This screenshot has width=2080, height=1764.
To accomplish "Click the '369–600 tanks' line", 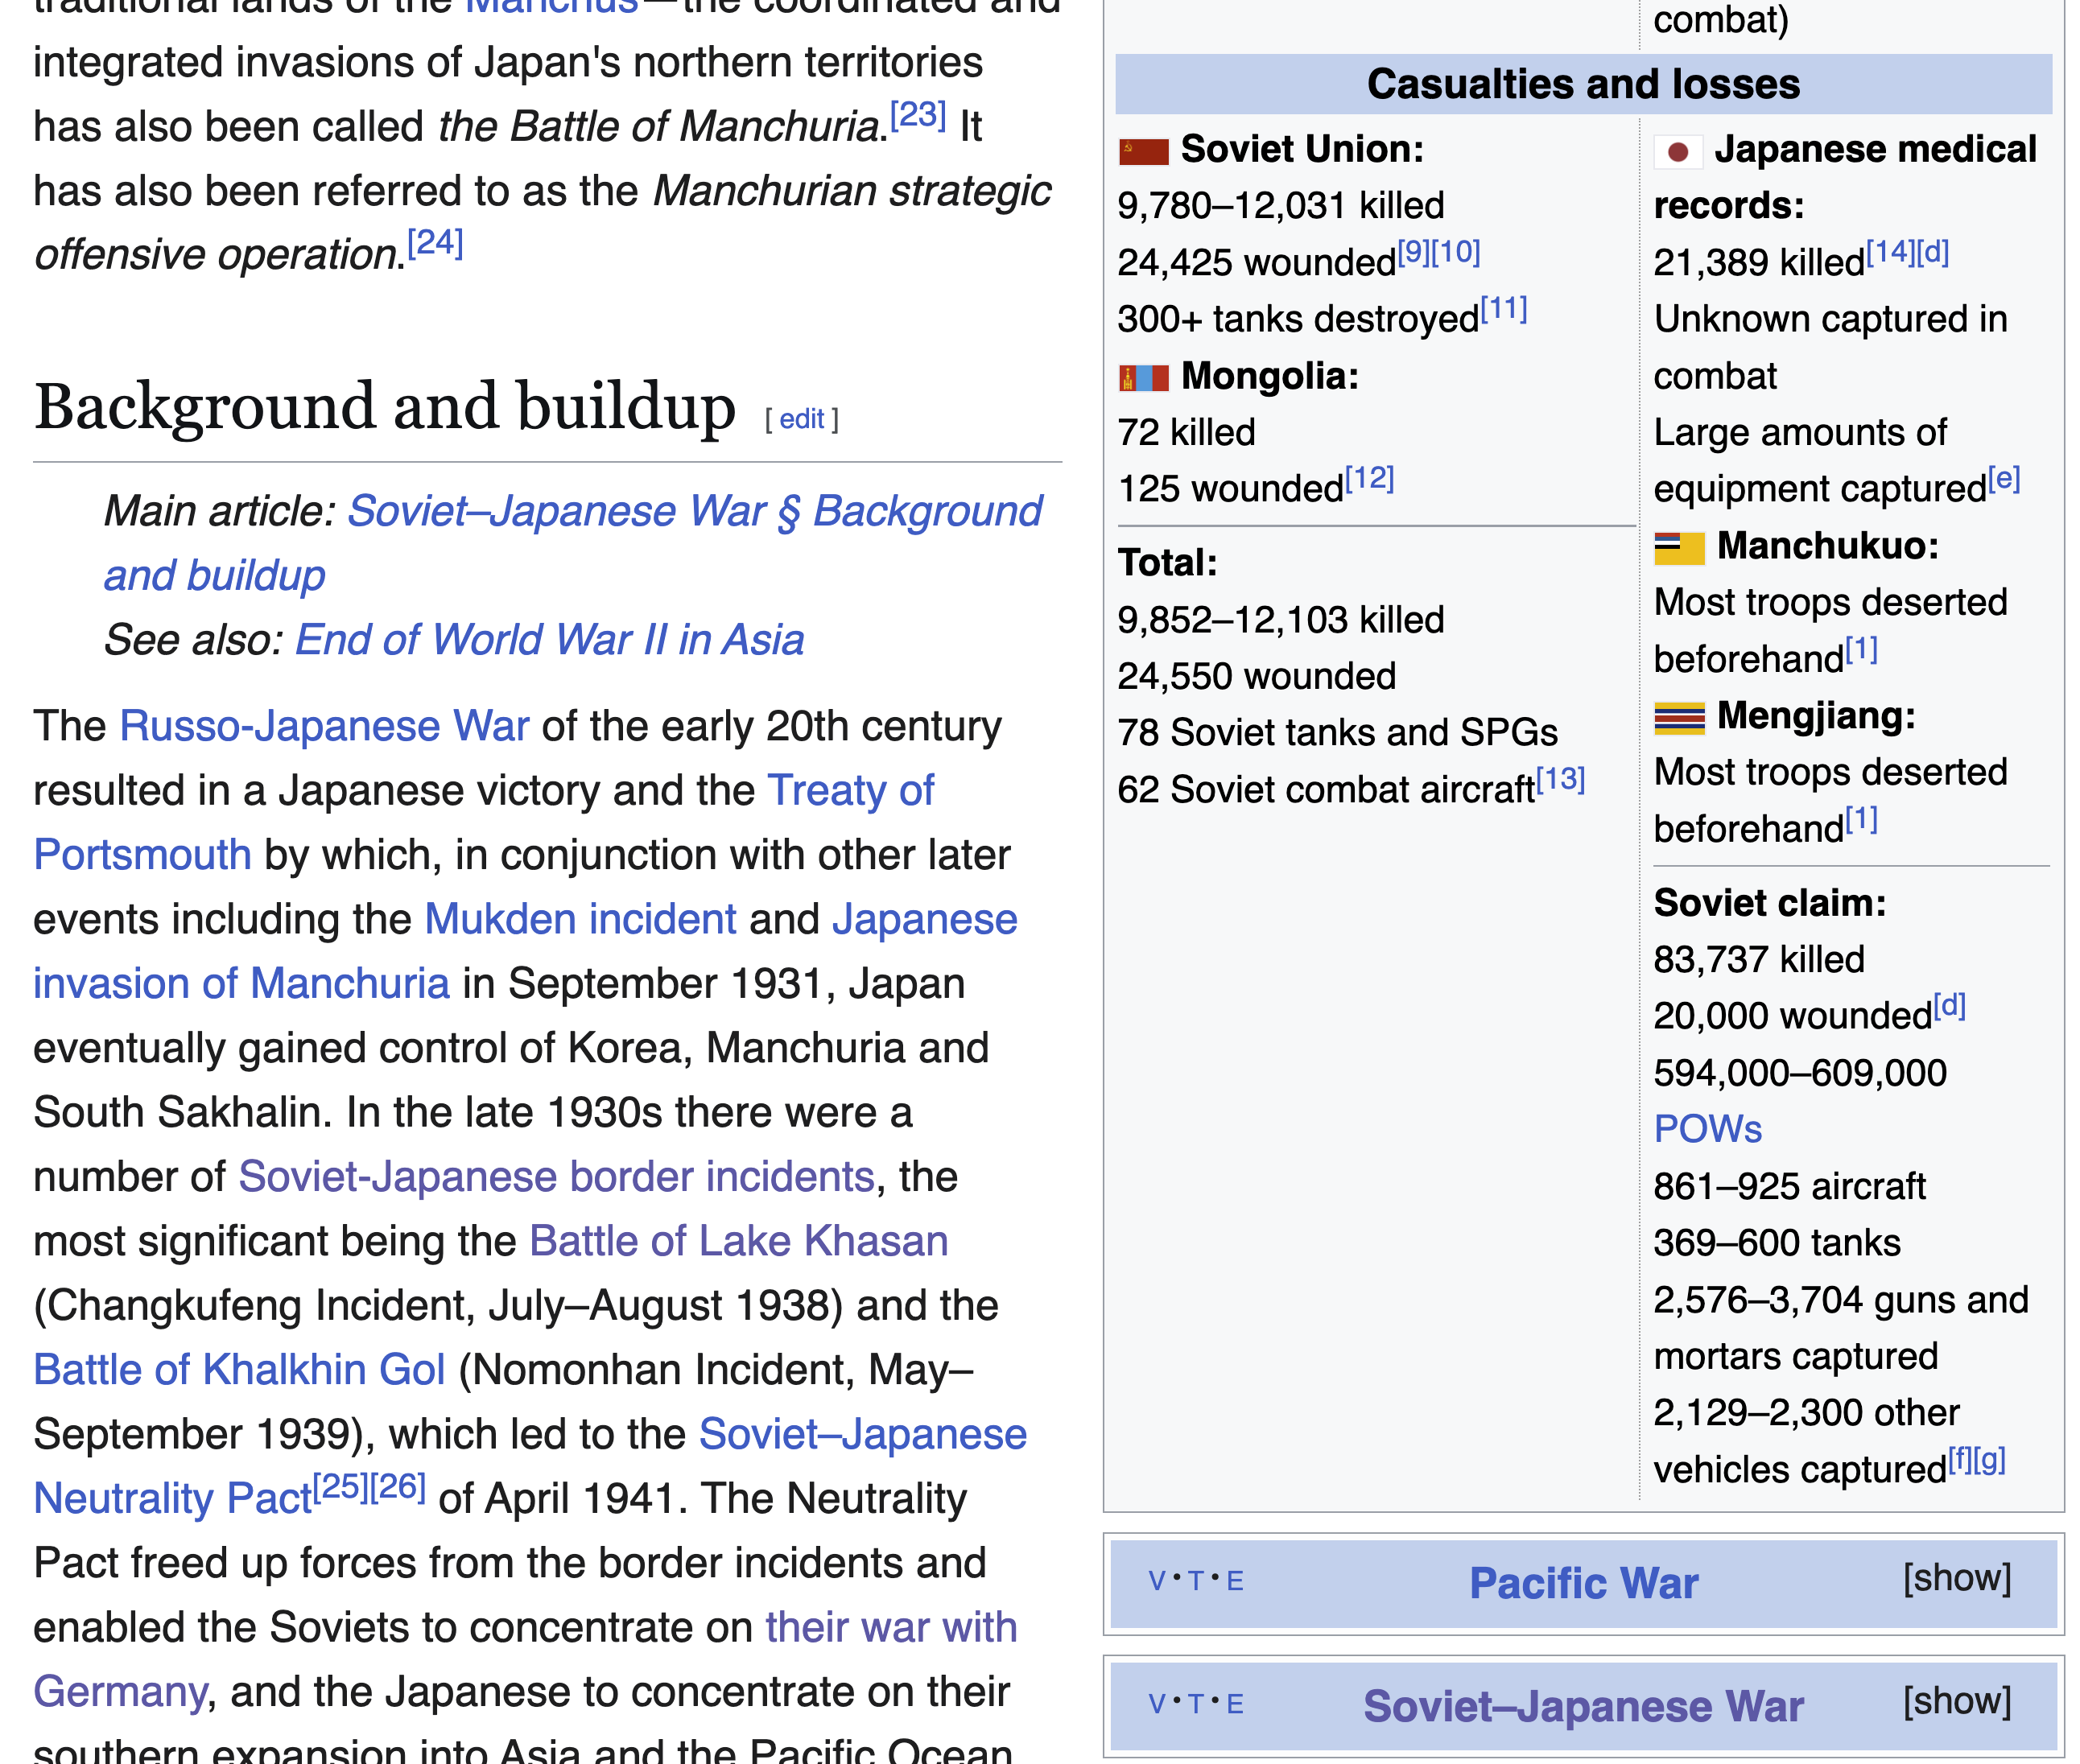I will click(1777, 1243).
